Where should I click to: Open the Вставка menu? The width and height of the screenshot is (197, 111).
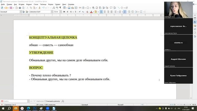[21, 4]
